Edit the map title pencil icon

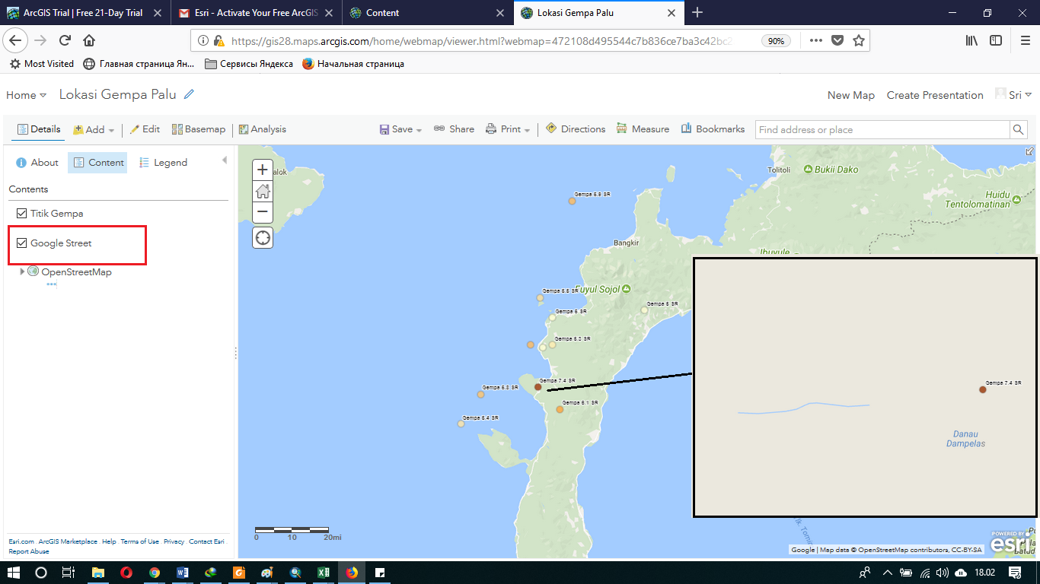click(189, 94)
